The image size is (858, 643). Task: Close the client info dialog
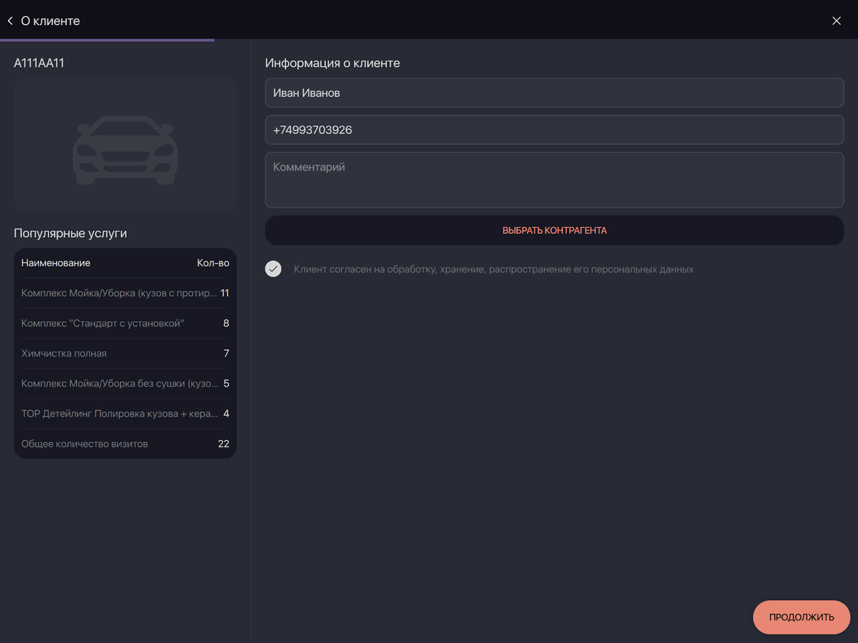pyautogui.click(x=837, y=21)
